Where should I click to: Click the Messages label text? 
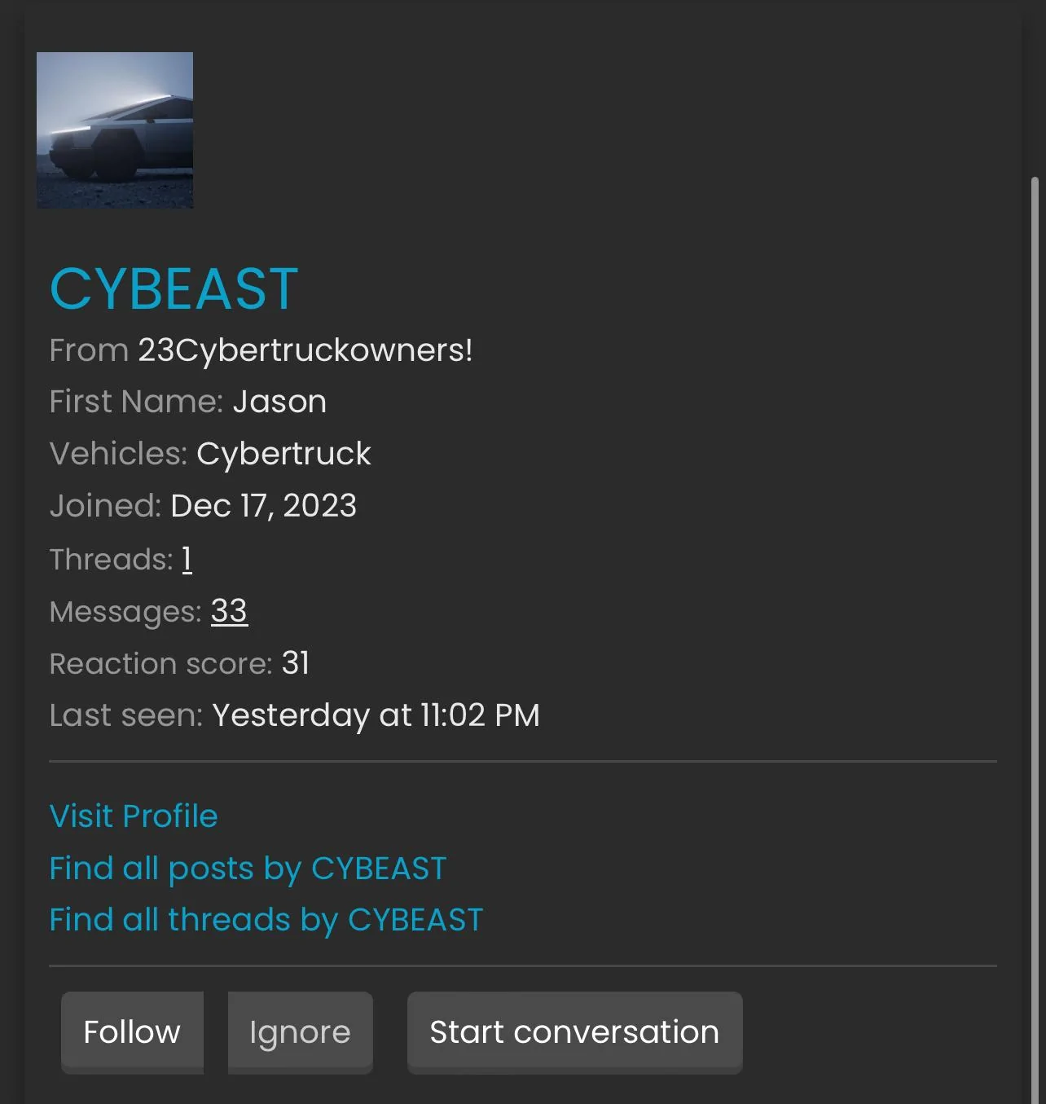tap(125, 612)
